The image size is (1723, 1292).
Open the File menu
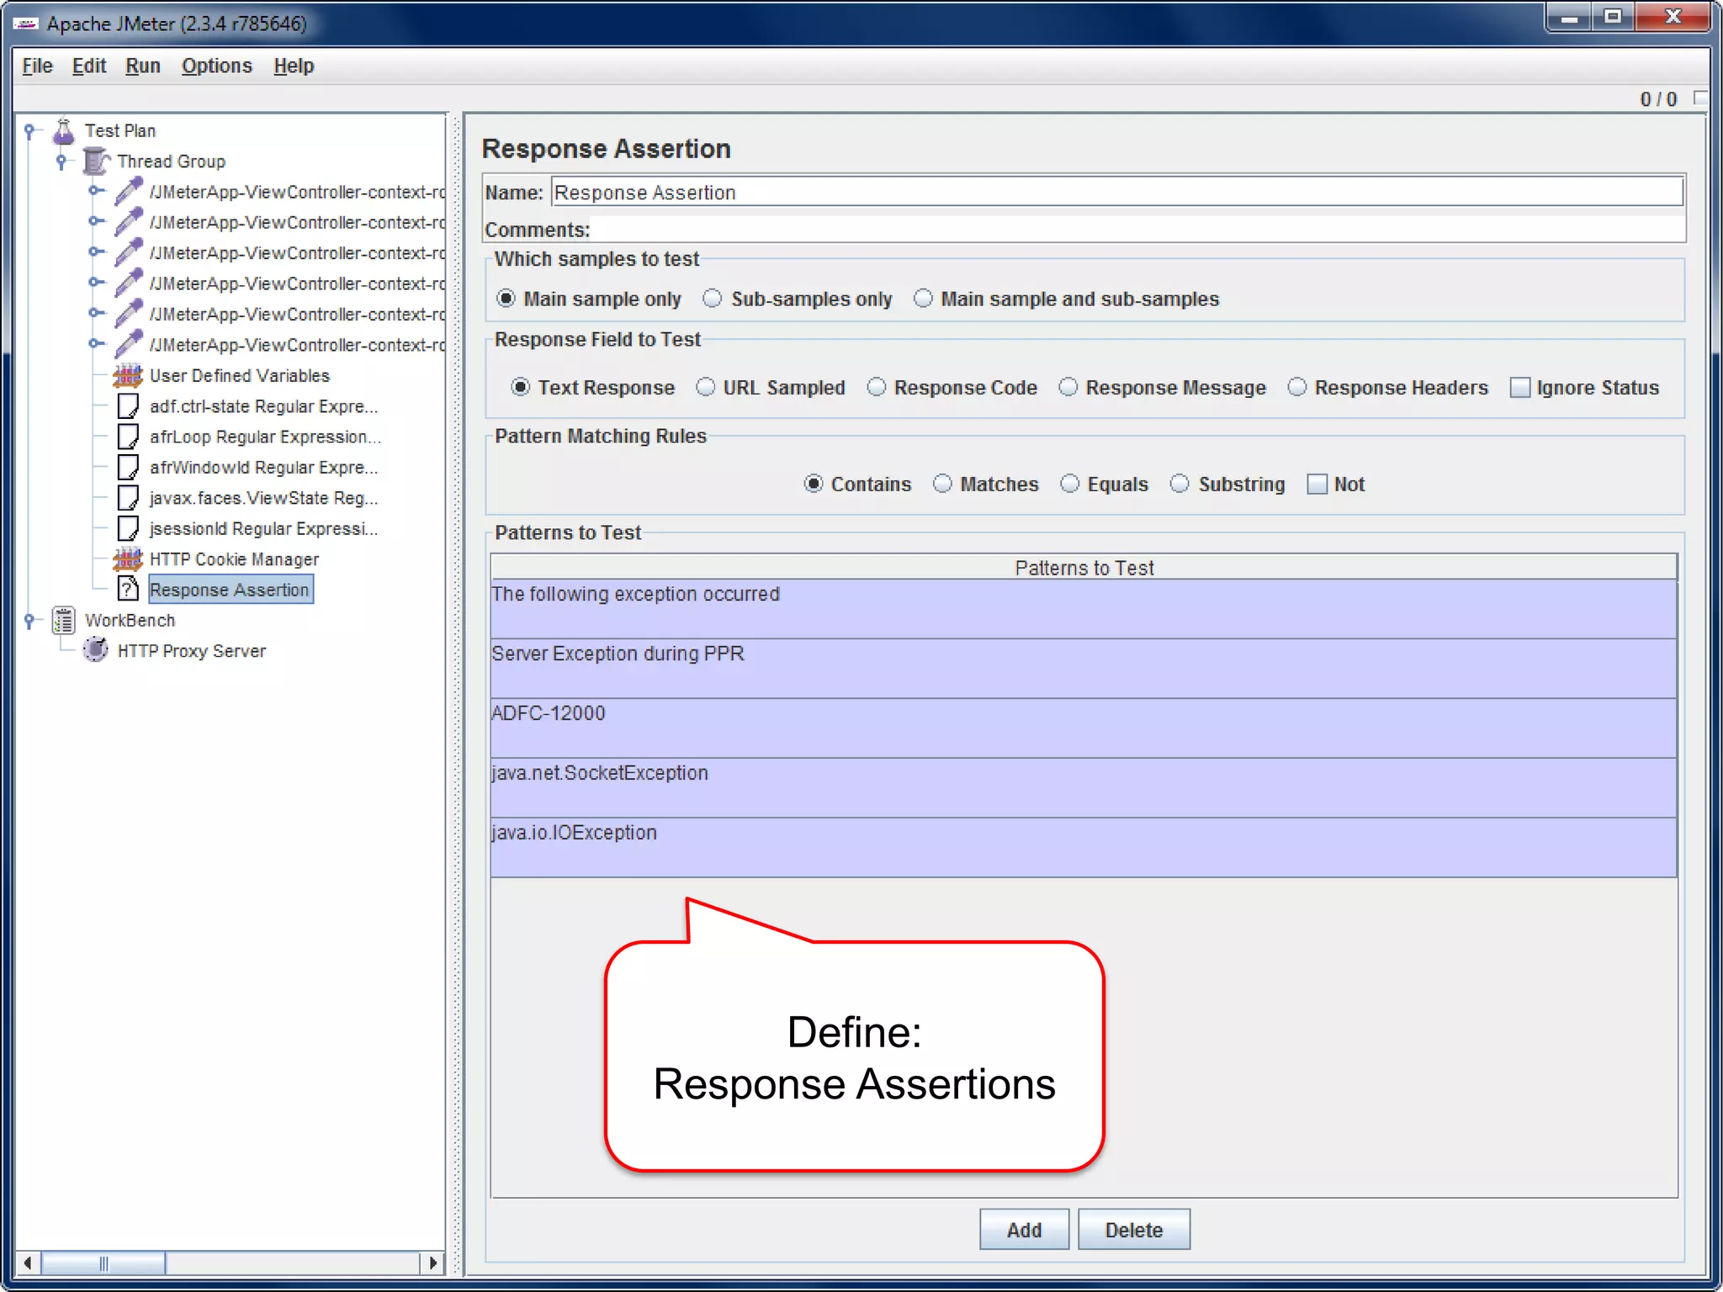37,66
